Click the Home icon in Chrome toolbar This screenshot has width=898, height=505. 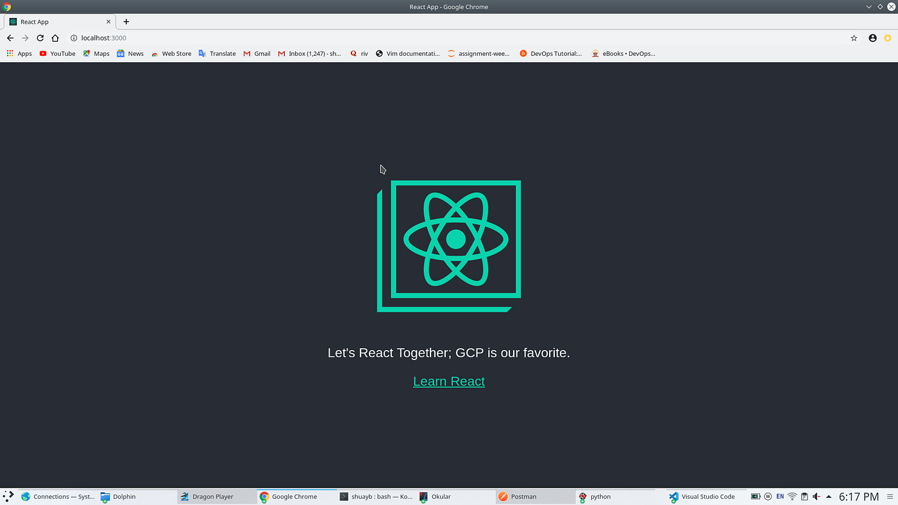click(55, 38)
